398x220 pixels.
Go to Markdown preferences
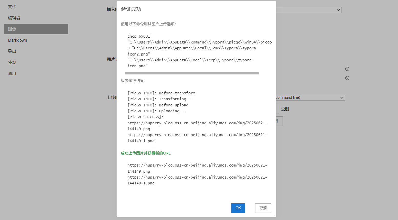17,40
